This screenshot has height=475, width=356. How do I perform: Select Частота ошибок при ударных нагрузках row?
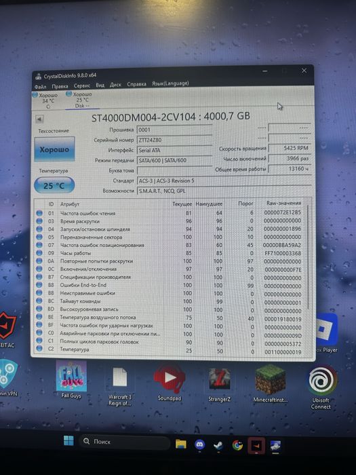[x=170, y=326]
